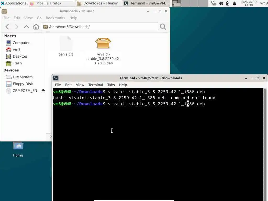268x201 pixels.
Task: Open Thunar Bookmarks menu
Action: tap(55, 18)
